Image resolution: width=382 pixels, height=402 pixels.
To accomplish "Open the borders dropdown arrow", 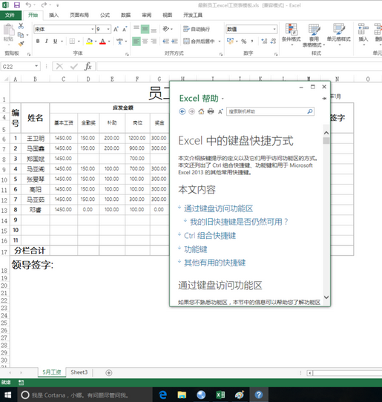I will [79, 42].
